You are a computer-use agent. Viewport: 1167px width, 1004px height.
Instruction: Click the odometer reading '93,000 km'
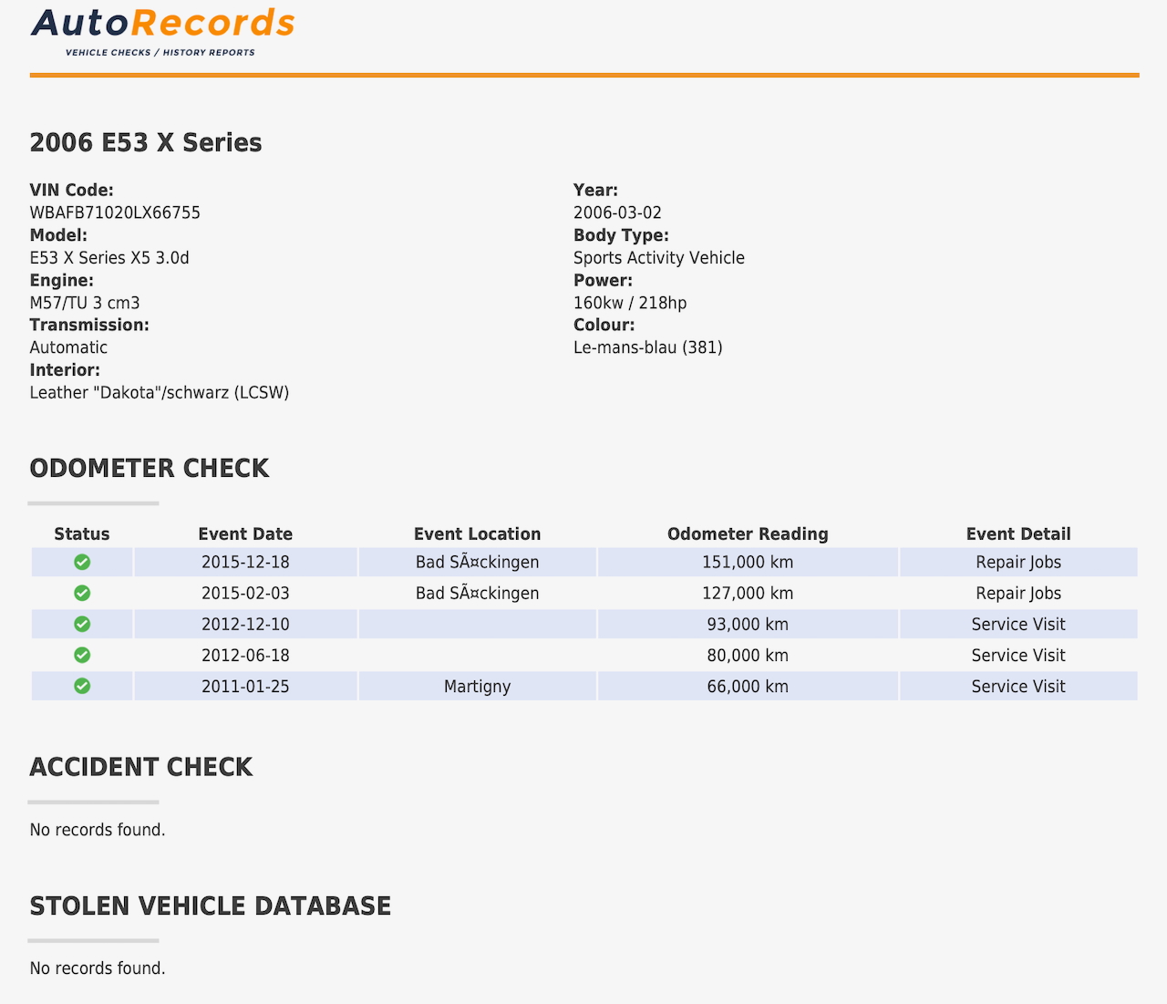pos(748,624)
